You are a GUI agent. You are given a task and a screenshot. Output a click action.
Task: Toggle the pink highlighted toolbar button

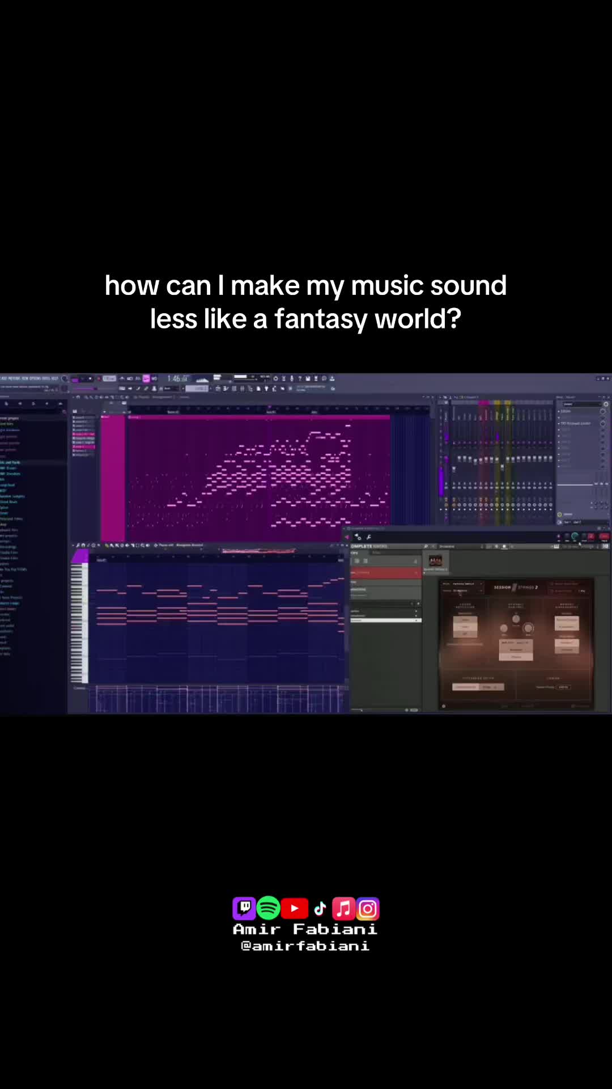(146, 378)
